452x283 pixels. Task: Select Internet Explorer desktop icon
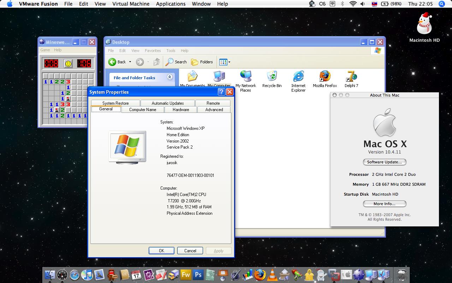(x=298, y=81)
